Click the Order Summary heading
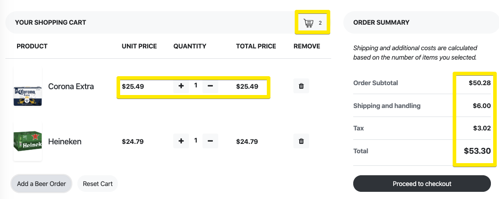This screenshot has width=499, height=199. [x=381, y=22]
